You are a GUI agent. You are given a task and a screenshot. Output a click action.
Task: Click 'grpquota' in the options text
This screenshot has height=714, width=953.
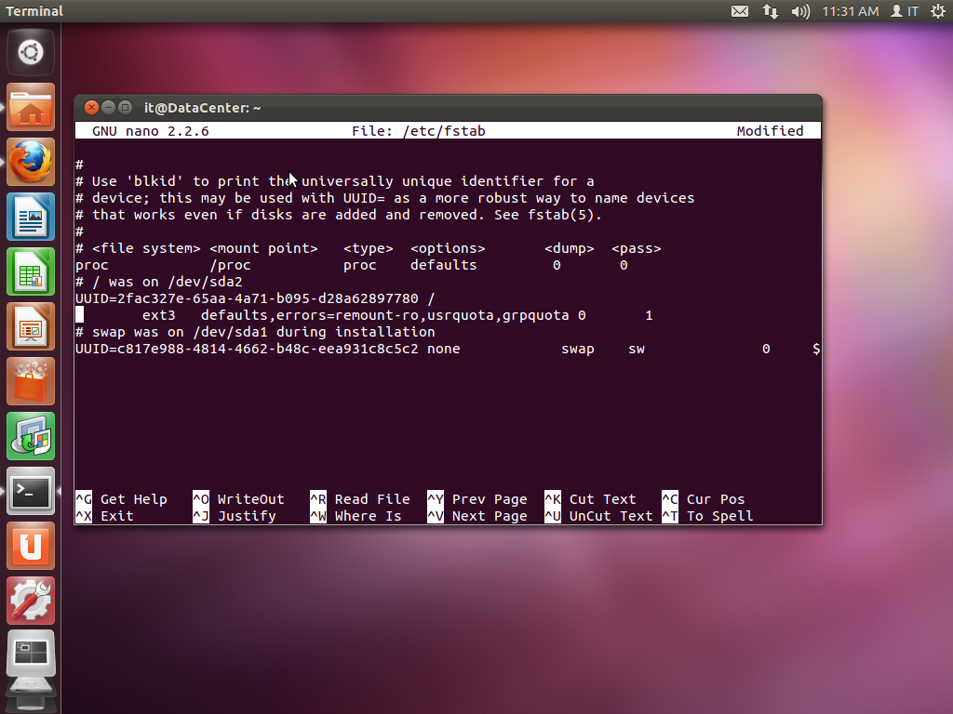pos(535,316)
